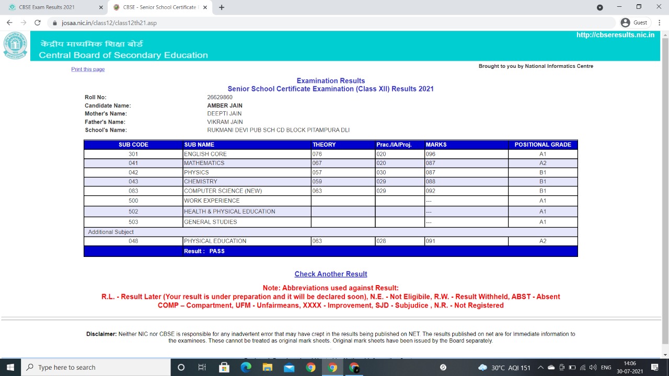This screenshot has width=669, height=376.
Task: Click the first Chrome taskbar icon
Action: point(310,368)
